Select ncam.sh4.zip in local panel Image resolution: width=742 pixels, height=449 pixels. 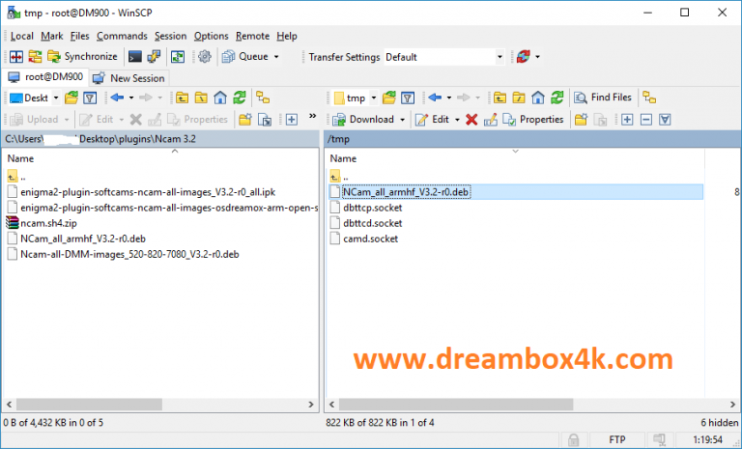48,223
